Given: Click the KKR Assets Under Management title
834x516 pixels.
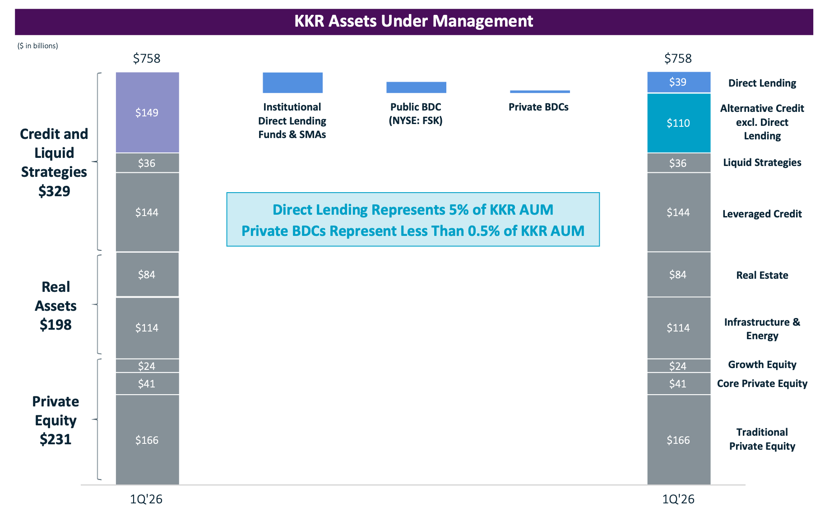Looking at the screenshot, I should [x=414, y=21].
